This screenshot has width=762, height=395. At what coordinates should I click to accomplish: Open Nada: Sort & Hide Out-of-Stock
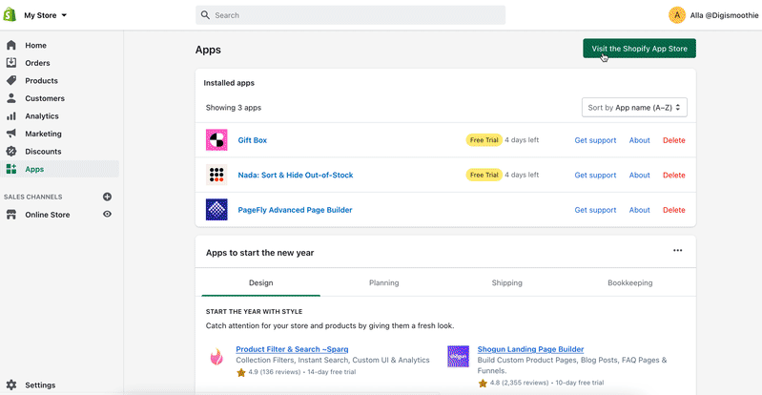click(x=296, y=176)
